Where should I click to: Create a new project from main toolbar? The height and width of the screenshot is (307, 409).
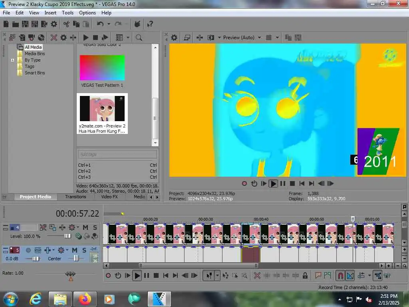pyautogui.click(x=6, y=24)
